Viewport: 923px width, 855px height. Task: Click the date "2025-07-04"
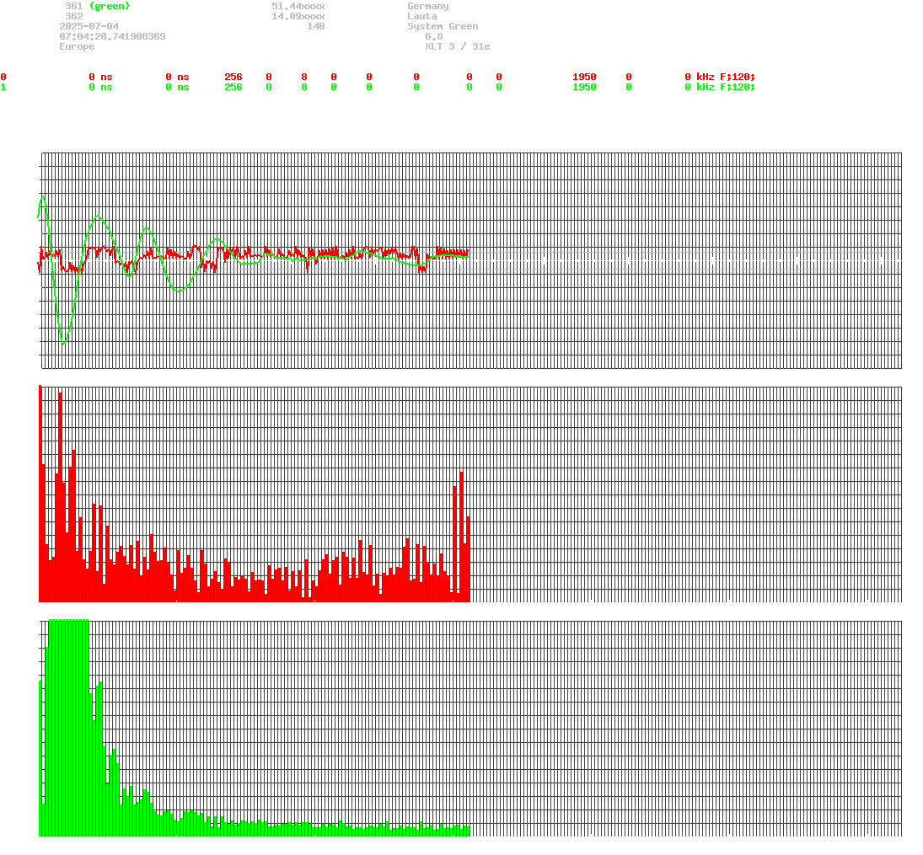[x=89, y=26]
